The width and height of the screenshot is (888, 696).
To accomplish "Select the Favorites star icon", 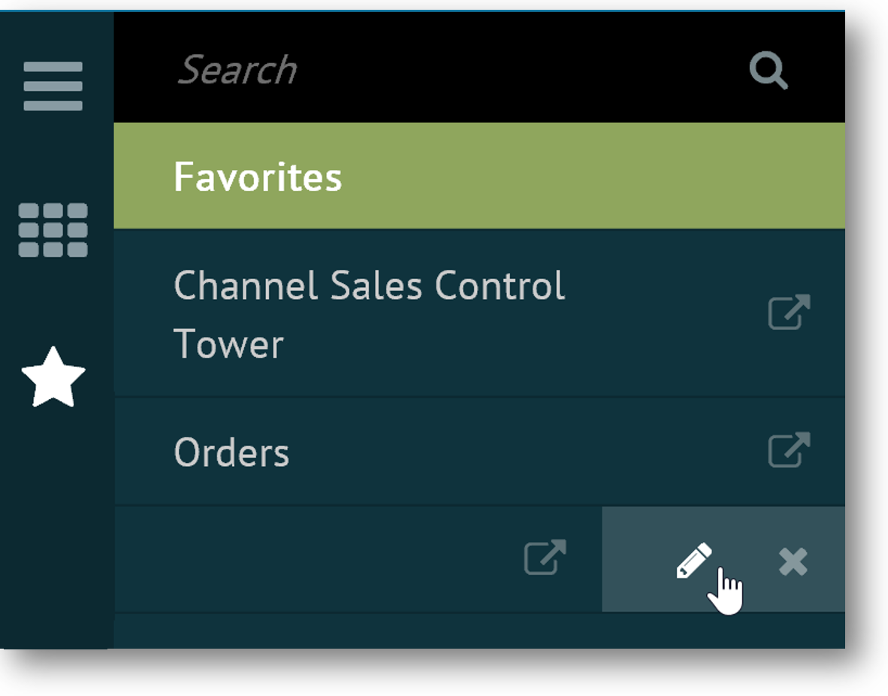I will [x=53, y=377].
